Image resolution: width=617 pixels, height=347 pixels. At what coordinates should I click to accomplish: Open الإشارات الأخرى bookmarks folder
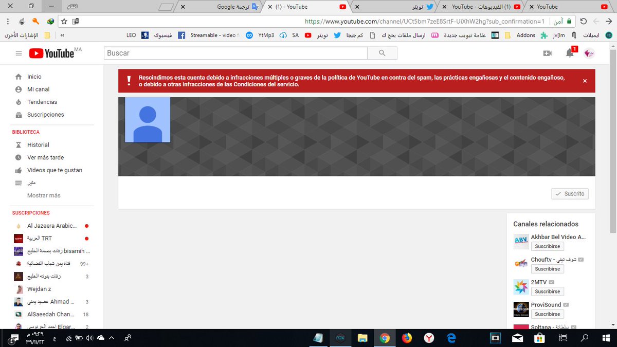(x=27, y=35)
